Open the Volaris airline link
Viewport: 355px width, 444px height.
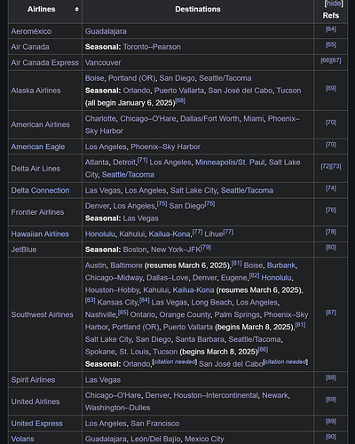click(x=22, y=439)
